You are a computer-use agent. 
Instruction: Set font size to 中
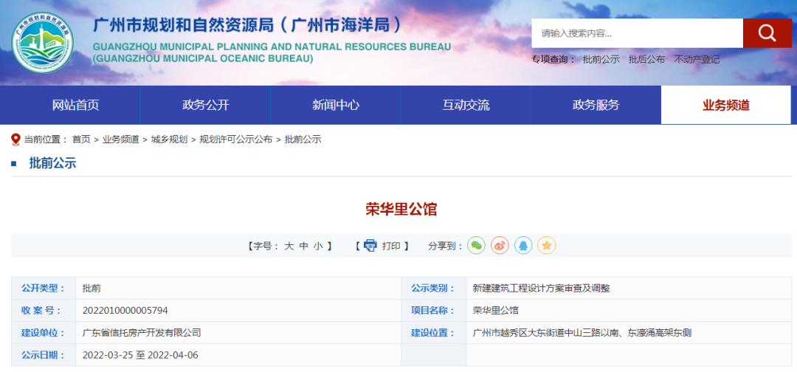pyautogui.click(x=303, y=246)
